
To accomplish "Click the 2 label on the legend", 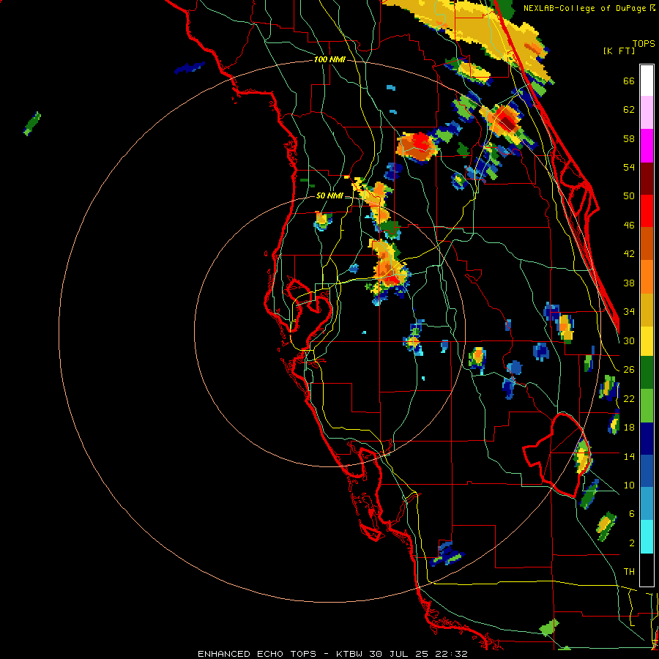I will [x=632, y=543].
